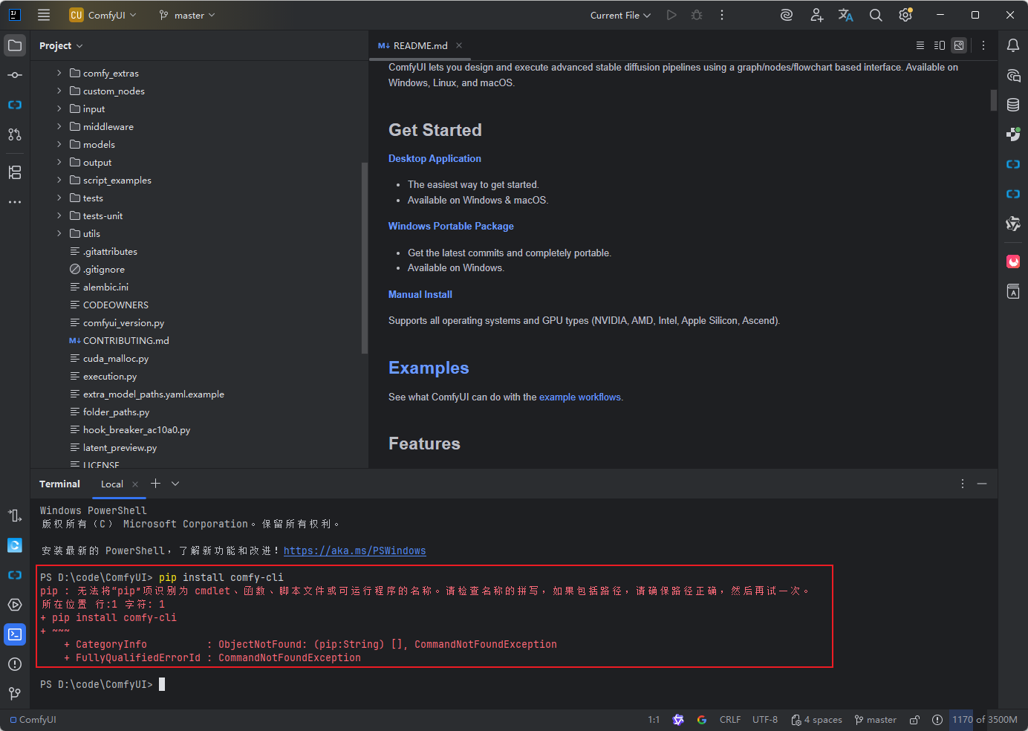Open the Services tool window

pos(15,605)
